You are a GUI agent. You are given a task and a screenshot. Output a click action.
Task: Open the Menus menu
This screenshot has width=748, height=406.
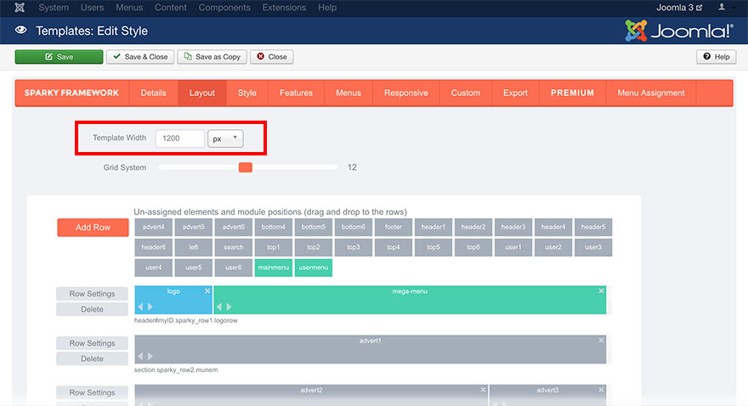129,8
